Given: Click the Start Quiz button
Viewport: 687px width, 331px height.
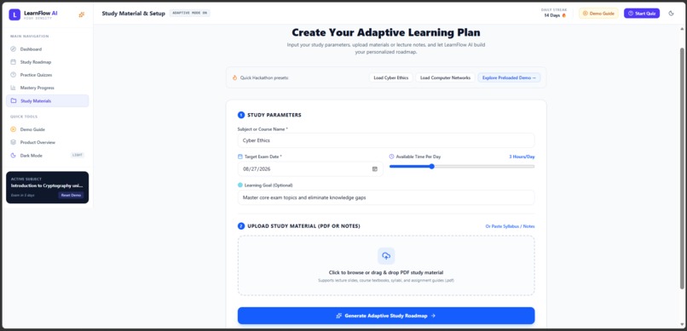Looking at the screenshot, I should [x=642, y=14].
